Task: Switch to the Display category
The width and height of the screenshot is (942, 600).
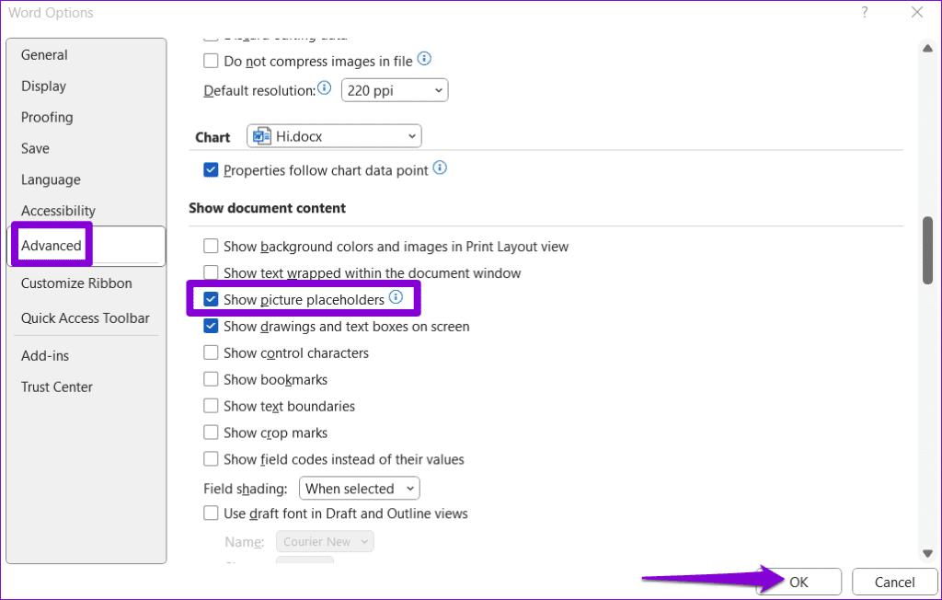Action: pos(43,86)
